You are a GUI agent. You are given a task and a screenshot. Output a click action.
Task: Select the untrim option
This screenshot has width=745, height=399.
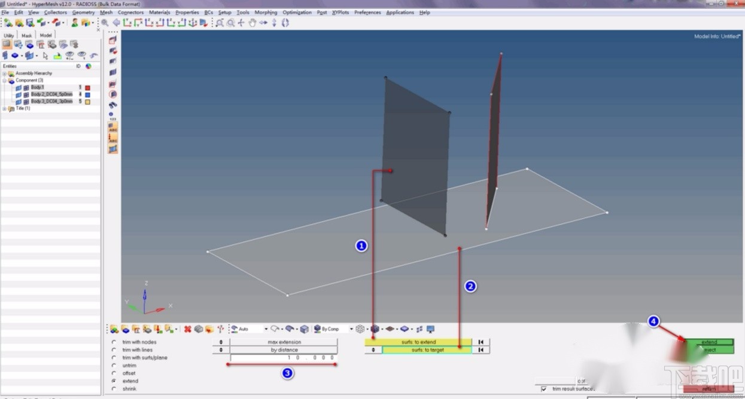coord(114,366)
